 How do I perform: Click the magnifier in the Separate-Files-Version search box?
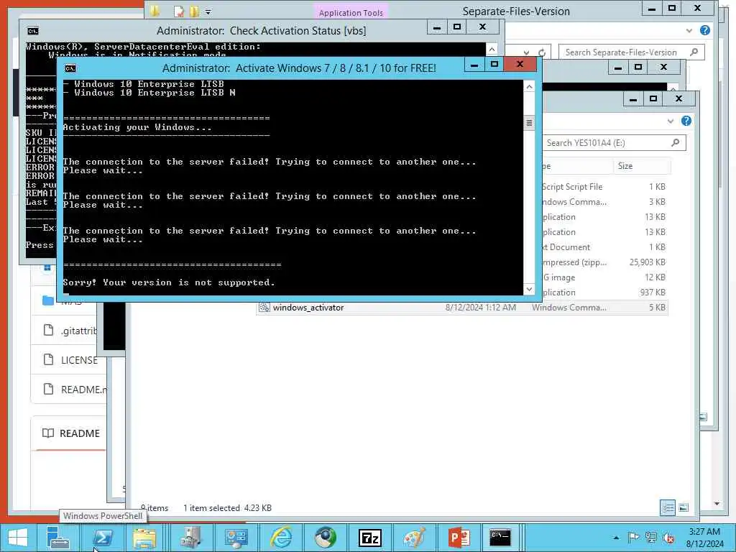click(694, 52)
